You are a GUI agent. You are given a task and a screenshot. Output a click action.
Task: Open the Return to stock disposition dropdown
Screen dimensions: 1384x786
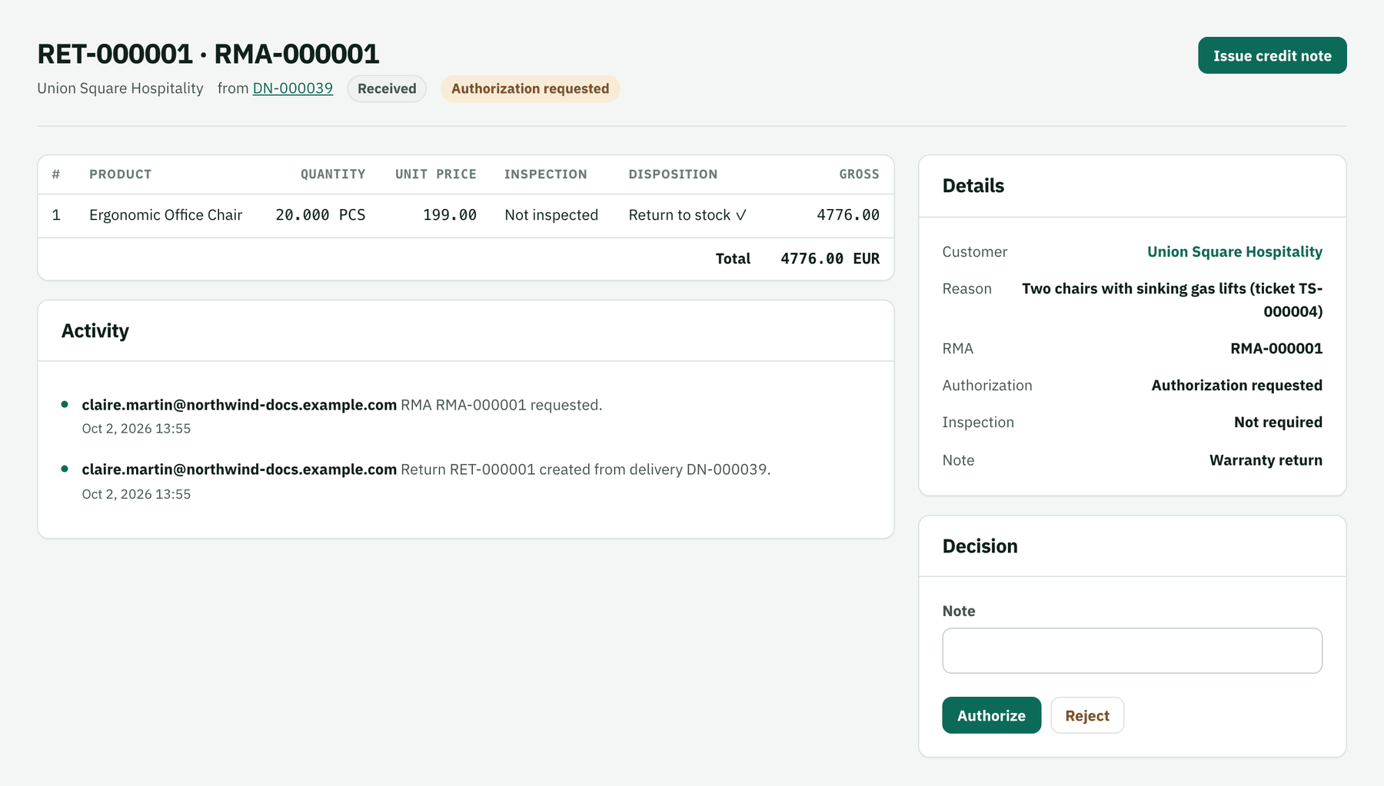coord(687,215)
